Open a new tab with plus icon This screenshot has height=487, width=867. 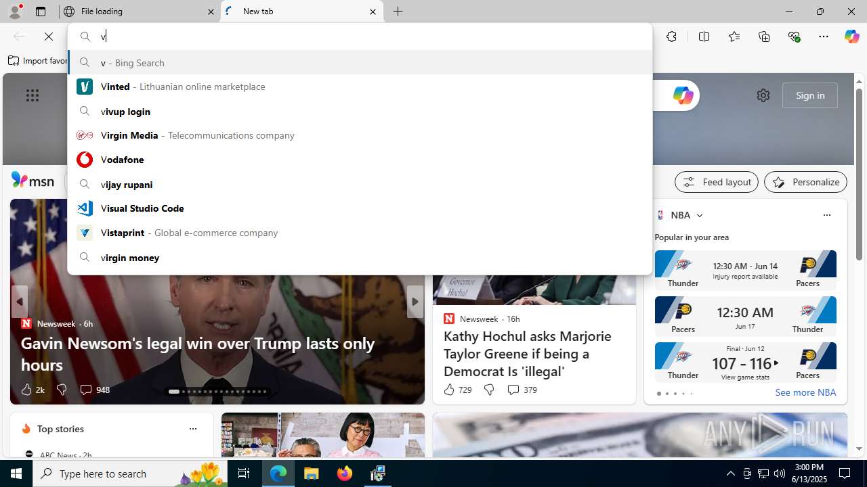coord(398,11)
